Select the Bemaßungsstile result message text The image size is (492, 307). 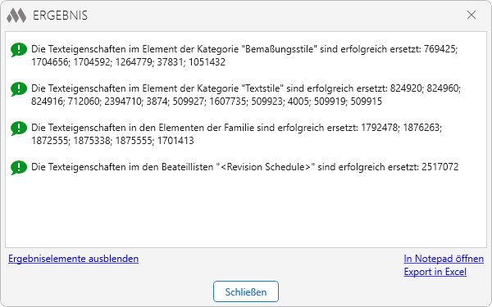pos(244,56)
